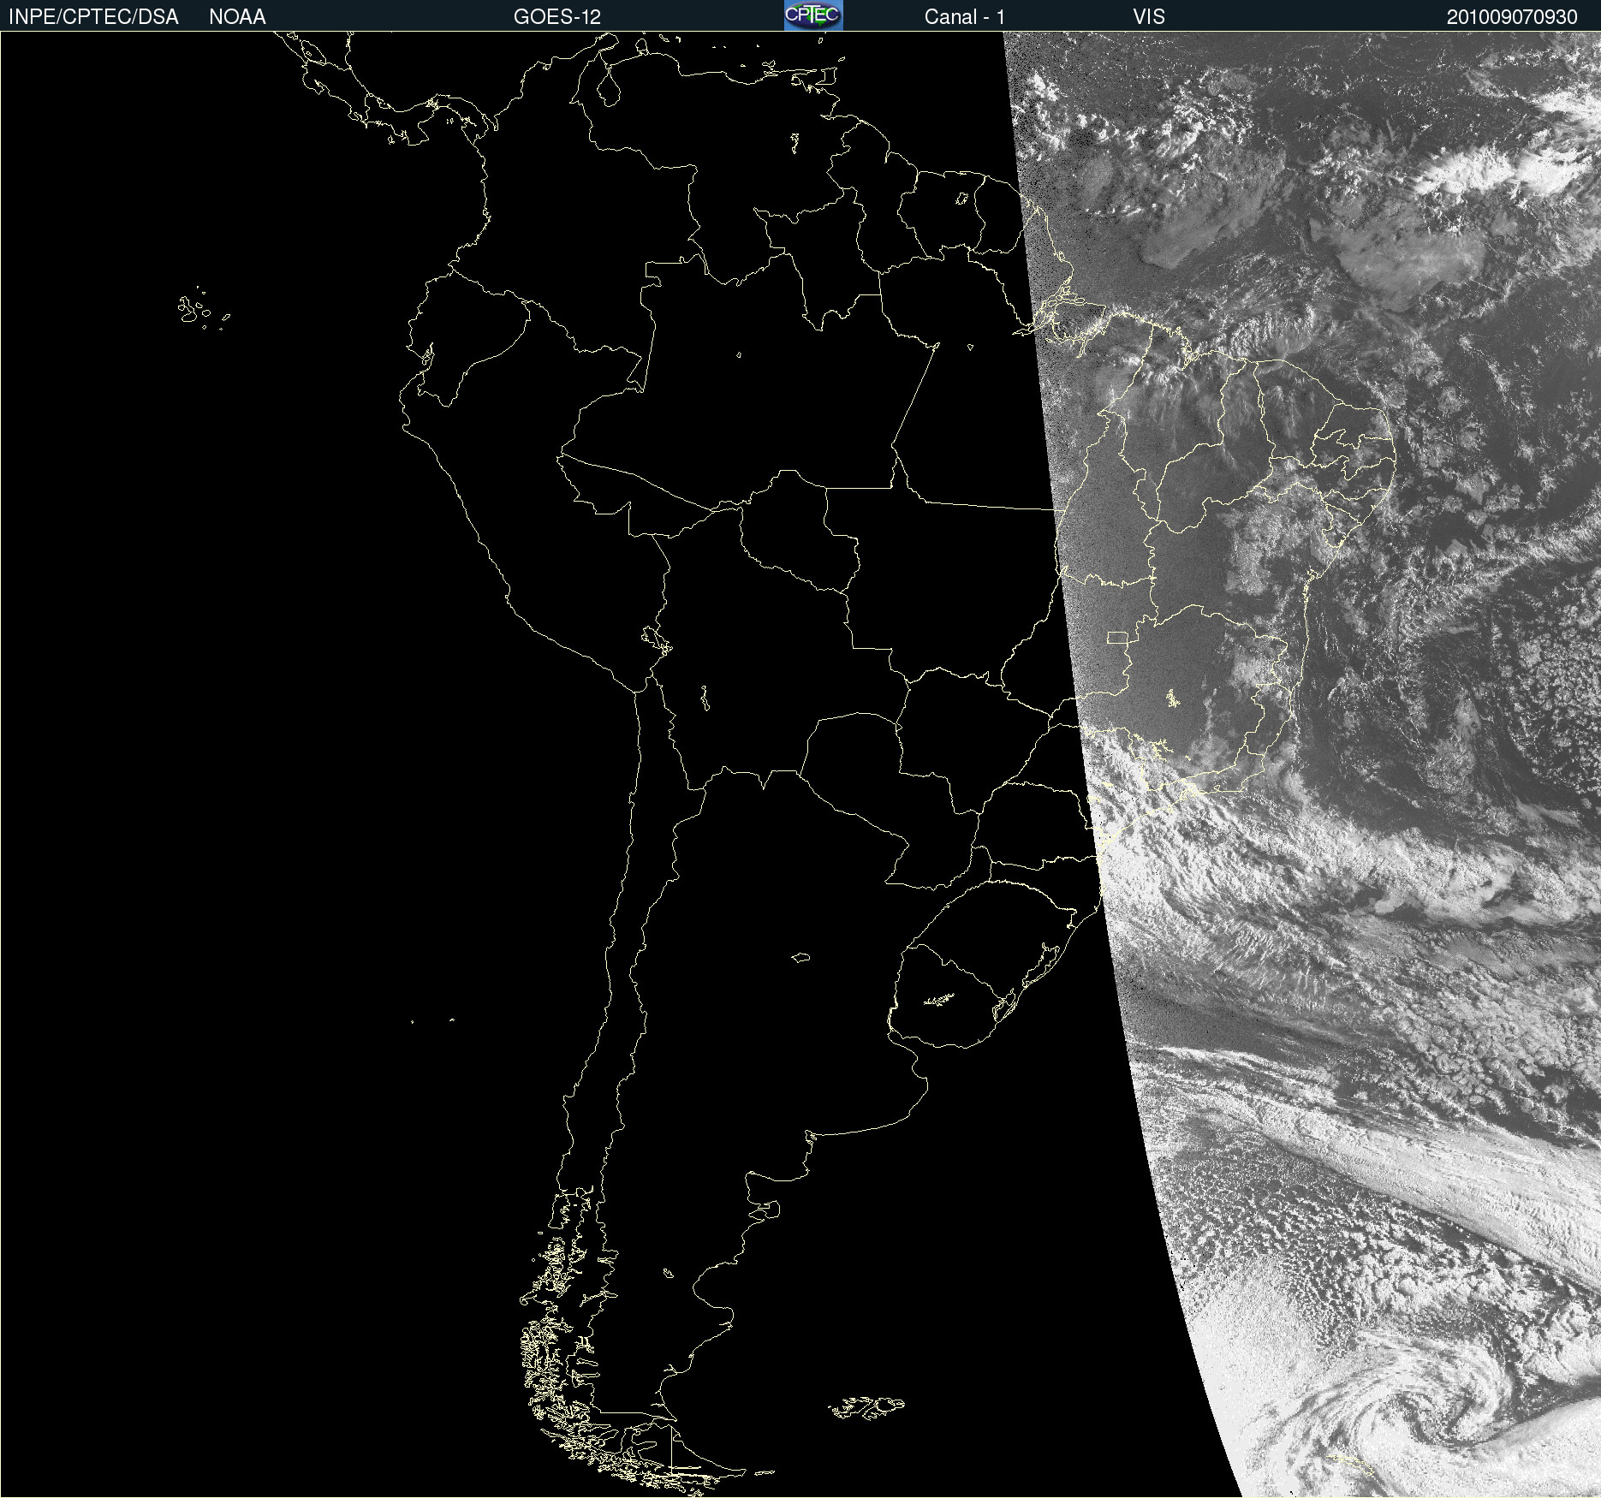Click the INPE/CPTEC/DSA header text

(93, 17)
